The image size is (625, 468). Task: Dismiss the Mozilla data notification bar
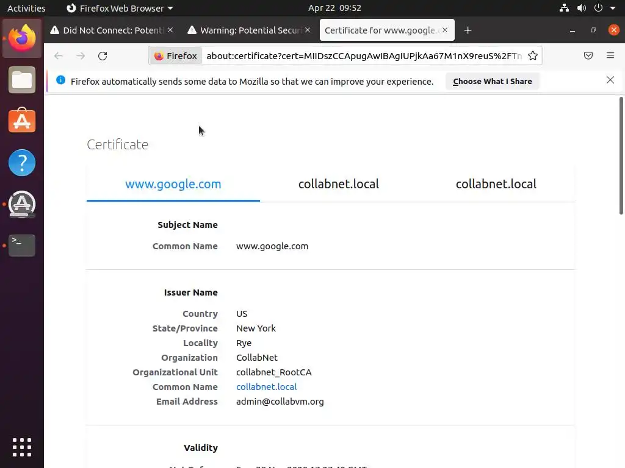610,80
